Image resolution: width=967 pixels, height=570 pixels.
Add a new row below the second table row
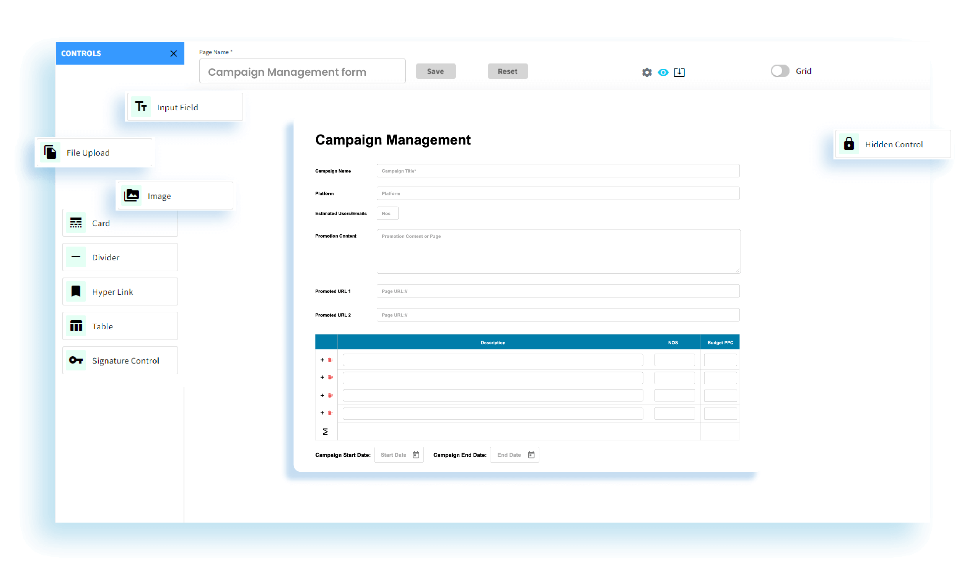322,377
